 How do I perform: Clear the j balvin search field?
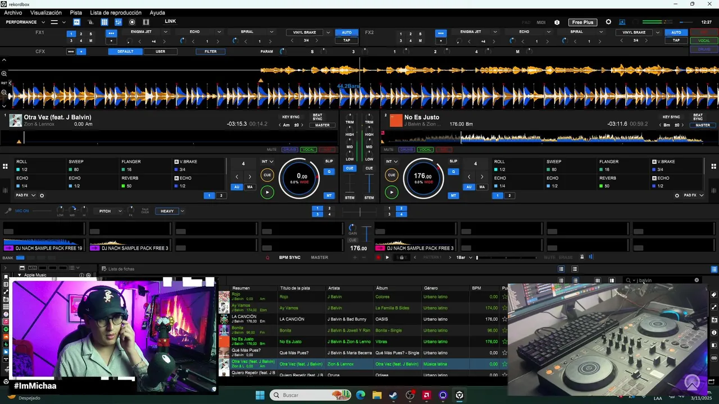697,280
